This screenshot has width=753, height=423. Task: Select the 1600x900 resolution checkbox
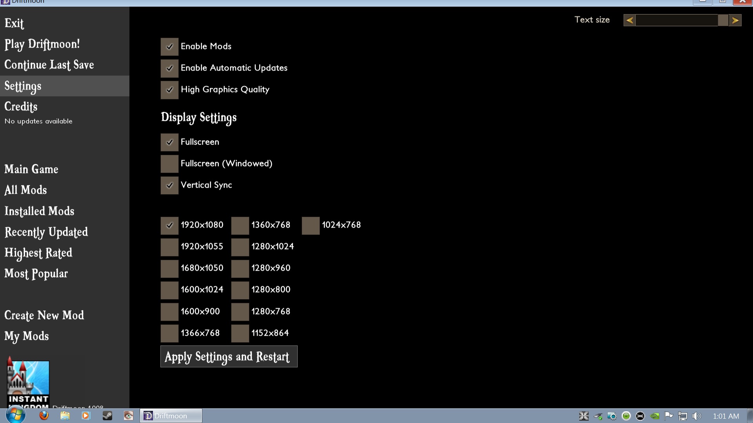click(x=169, y=312)
